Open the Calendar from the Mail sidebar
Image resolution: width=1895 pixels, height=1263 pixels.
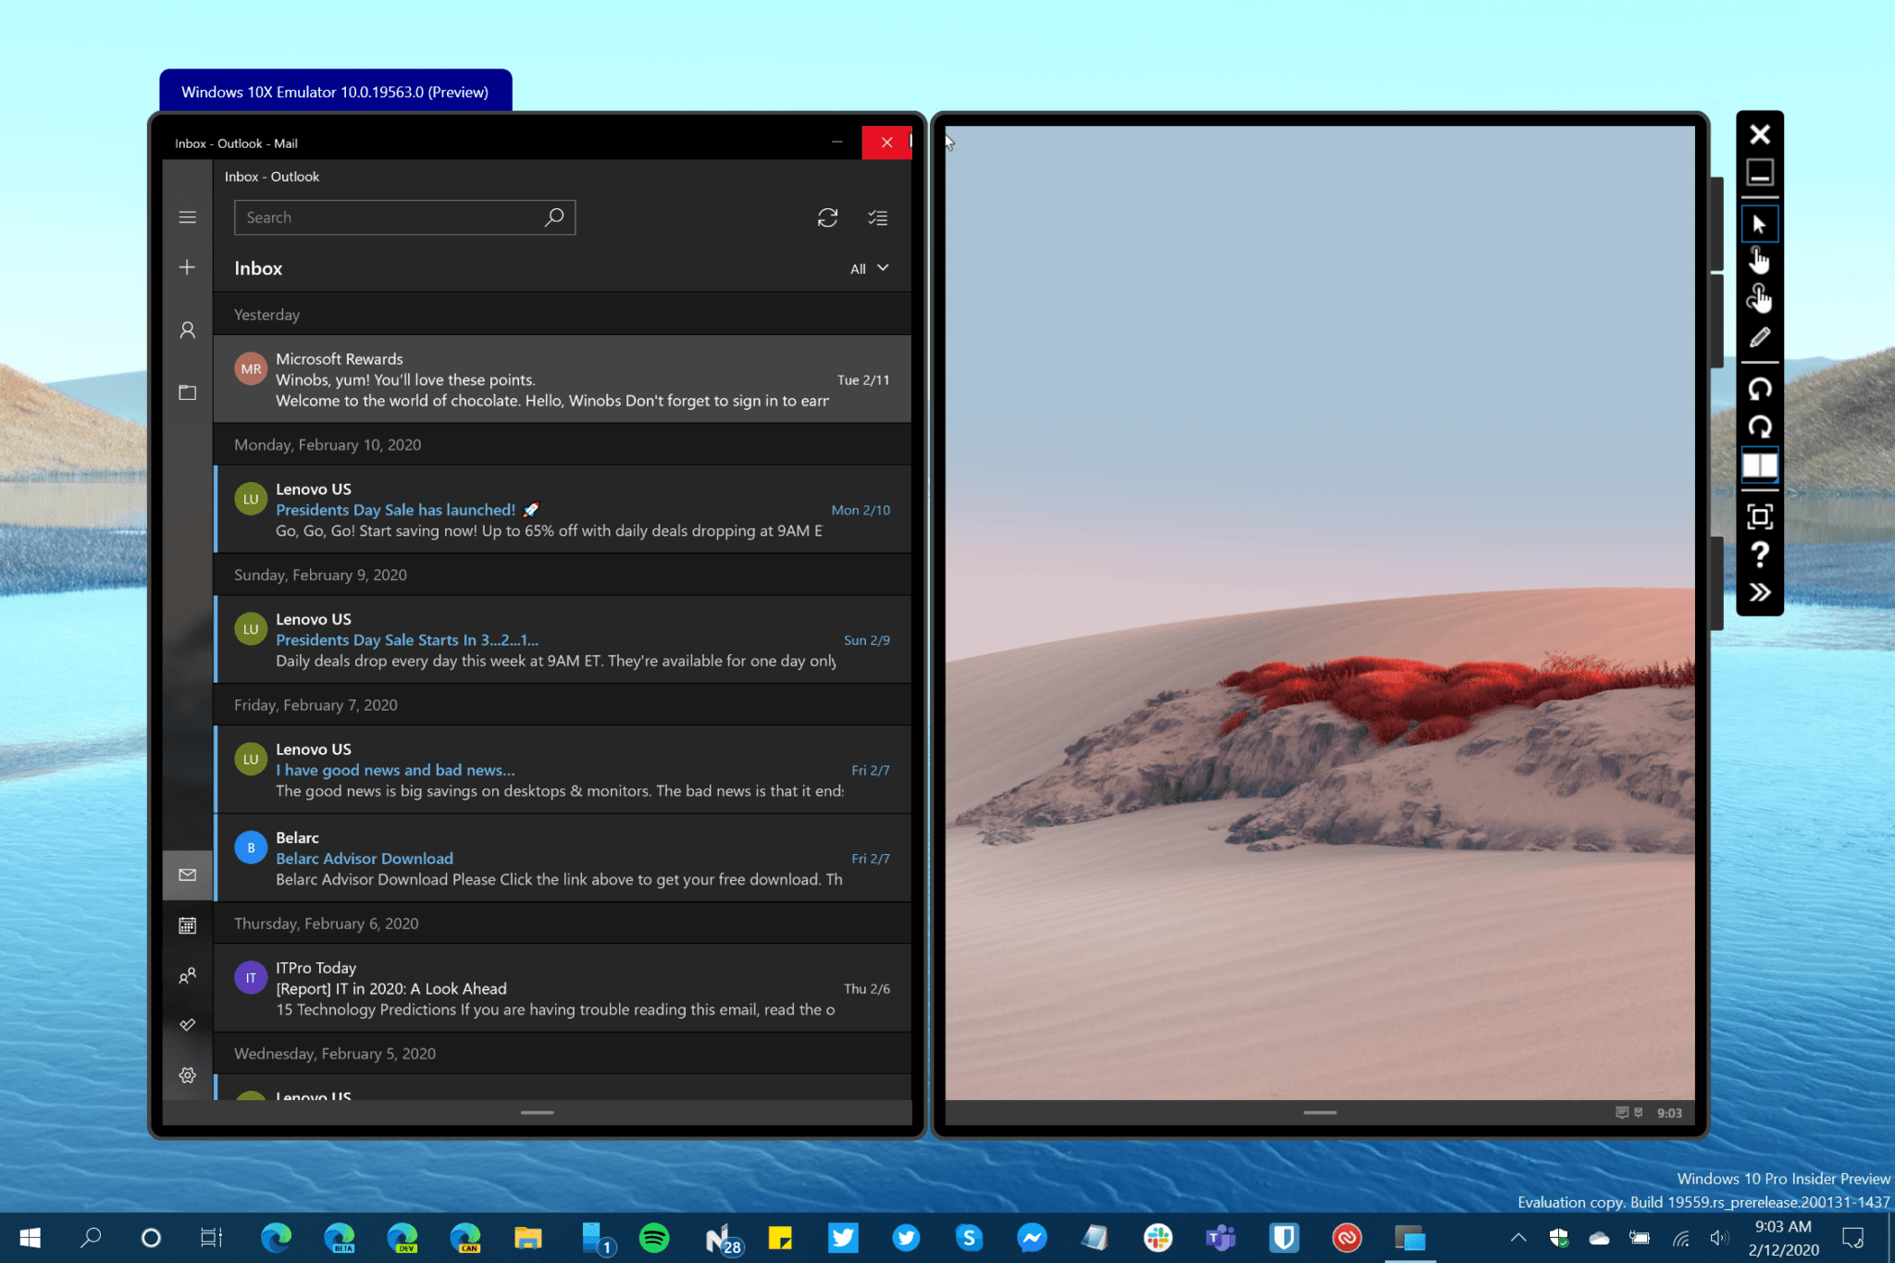tap(187, 925)
